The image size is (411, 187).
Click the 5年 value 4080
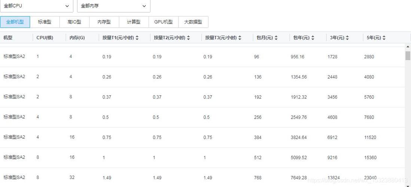coord(369,77)
